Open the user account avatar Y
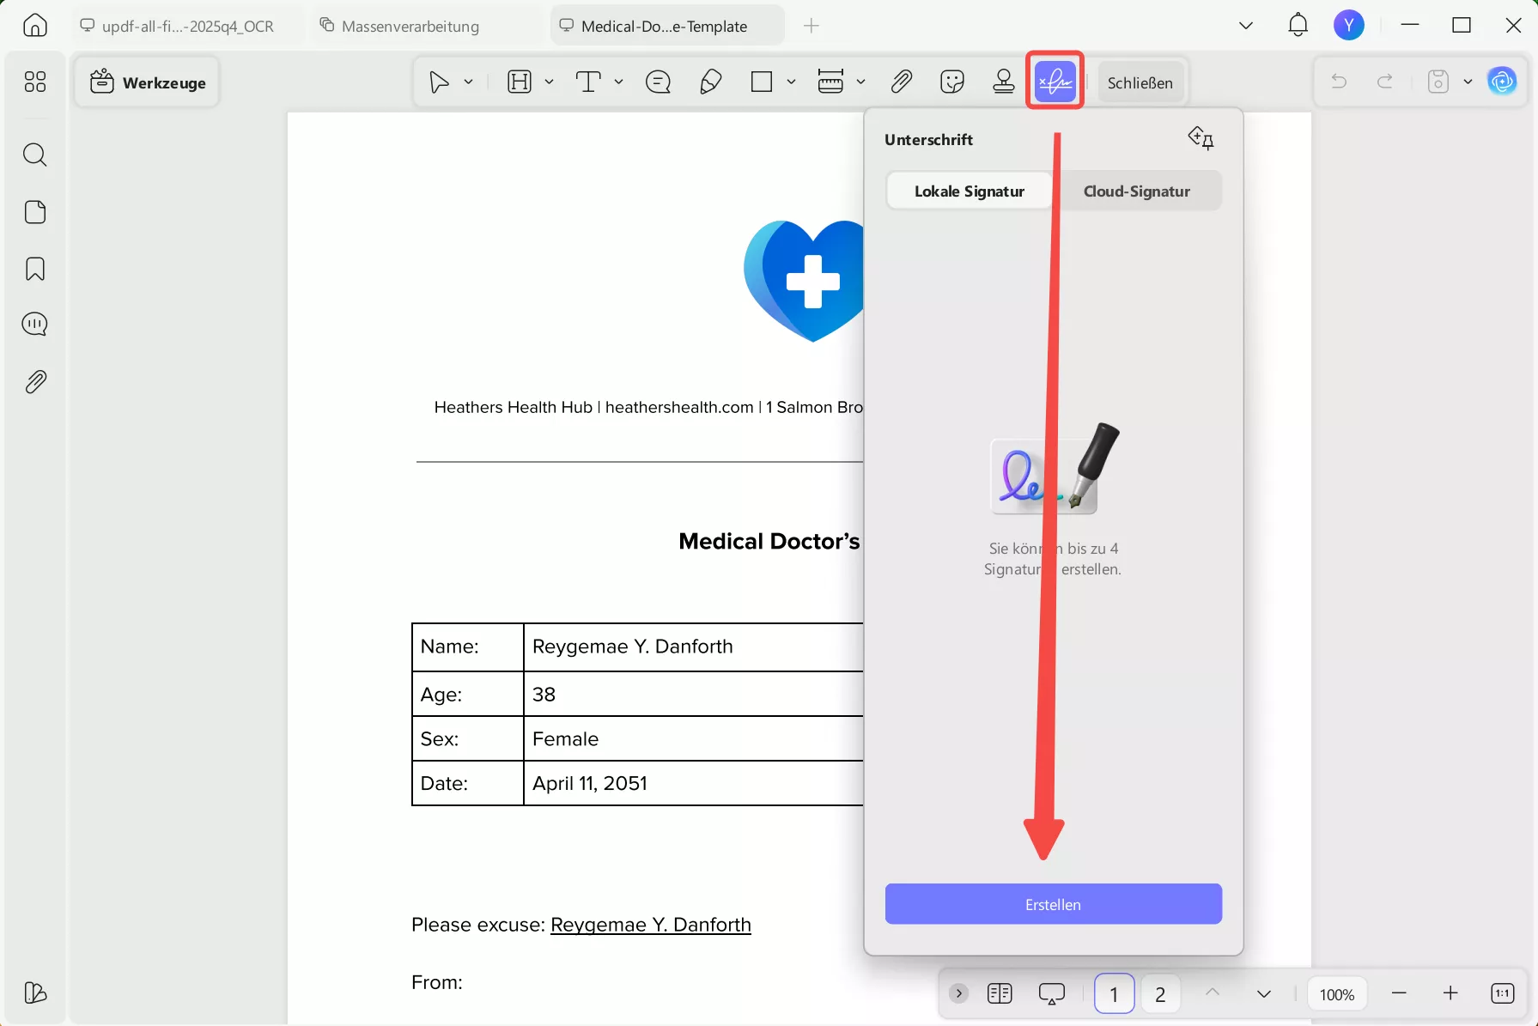The image size is (1538, 1026). pos(1349,26)
